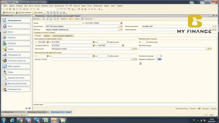Open the Монитор бухгалтера section
219x123 pixels.
tap(16, 83)
